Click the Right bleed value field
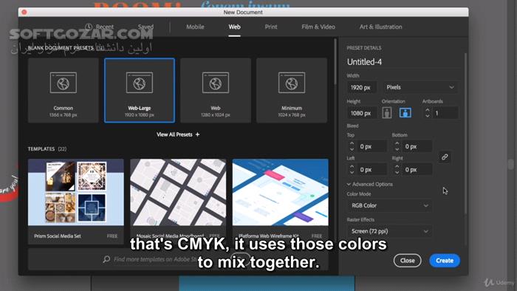Screen dimensions: 517x291 (x=417, y=169)
